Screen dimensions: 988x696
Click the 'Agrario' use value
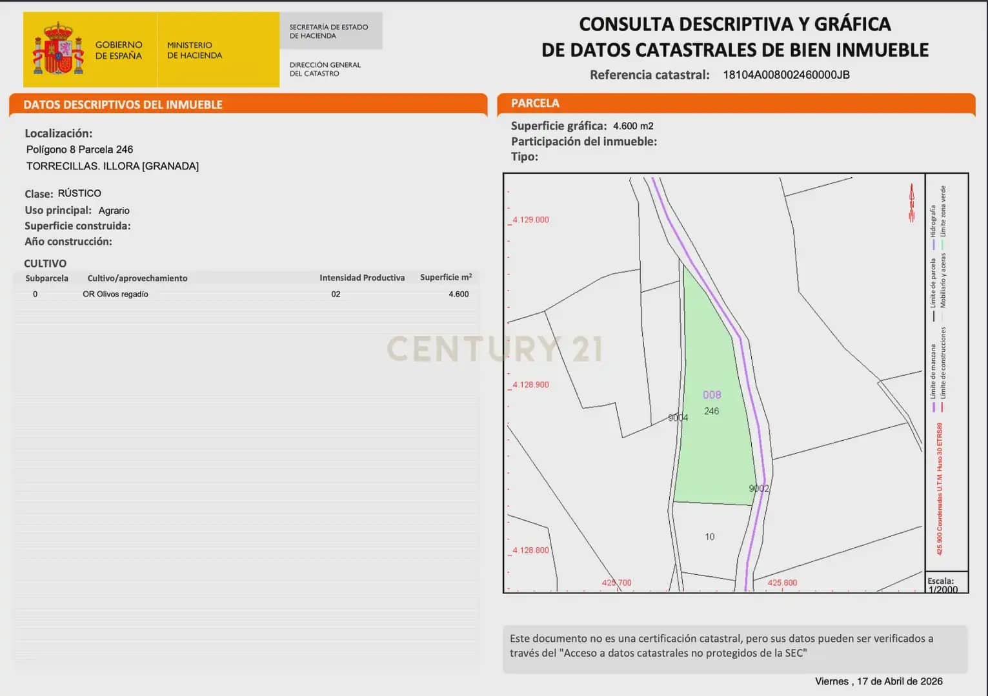point(114,211)
